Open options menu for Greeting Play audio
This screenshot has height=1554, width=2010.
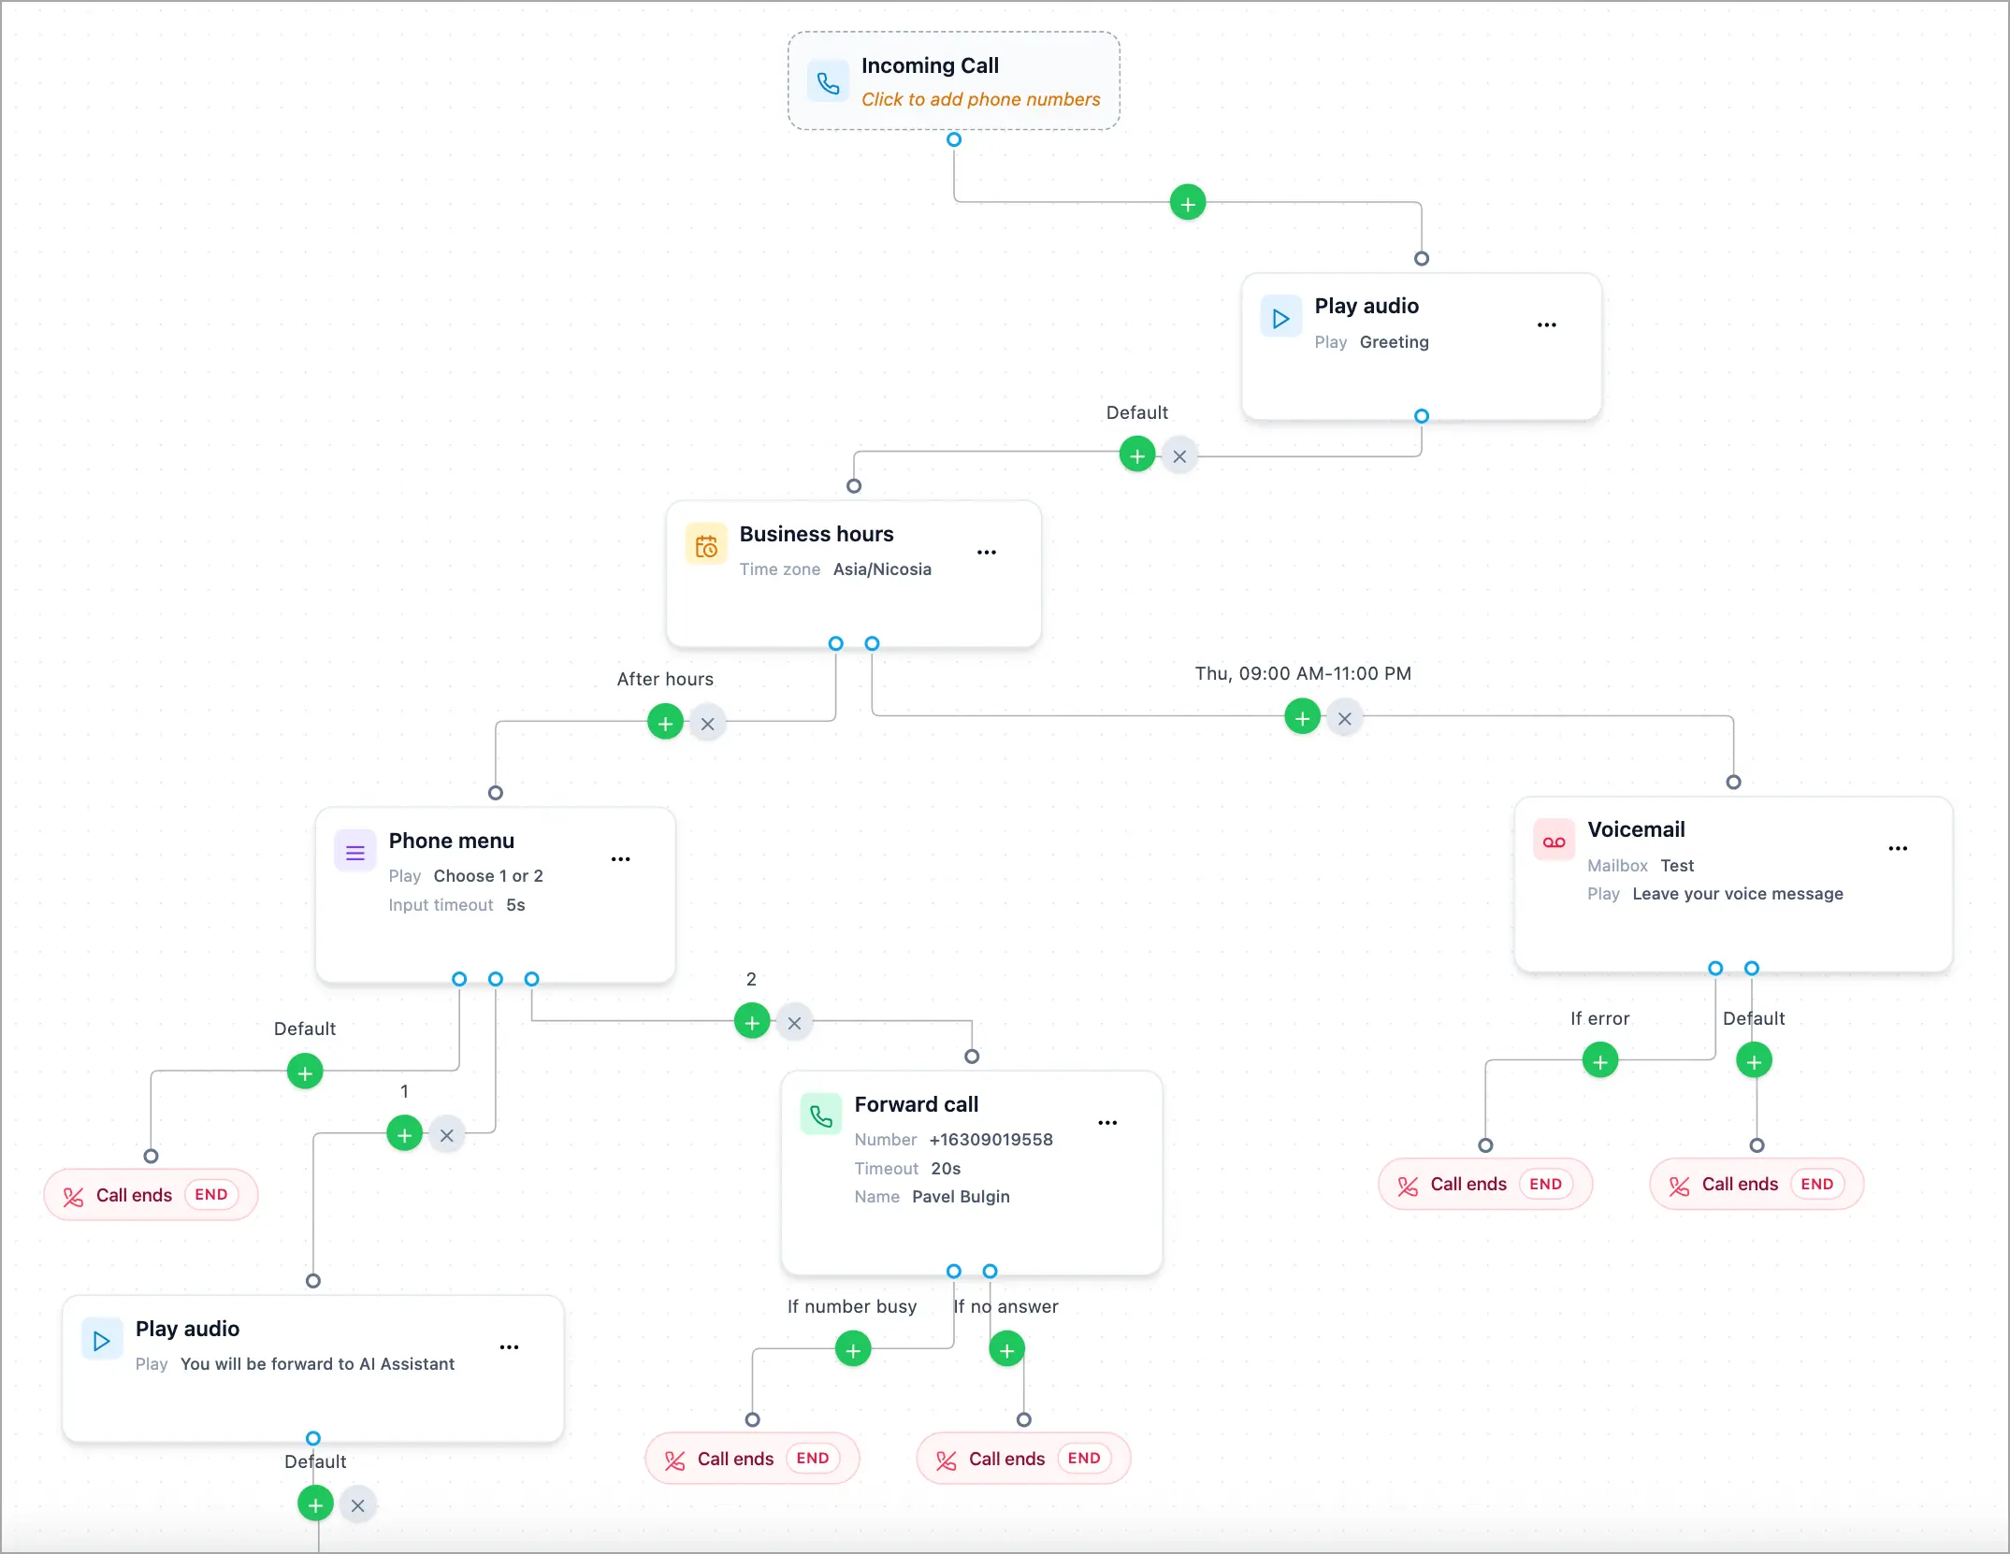[1547, 324]
